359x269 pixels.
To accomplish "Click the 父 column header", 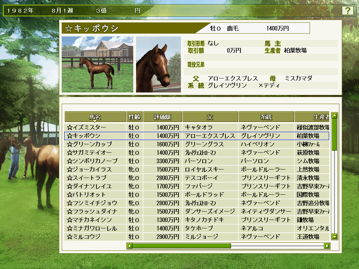I will tap(210, 117).
